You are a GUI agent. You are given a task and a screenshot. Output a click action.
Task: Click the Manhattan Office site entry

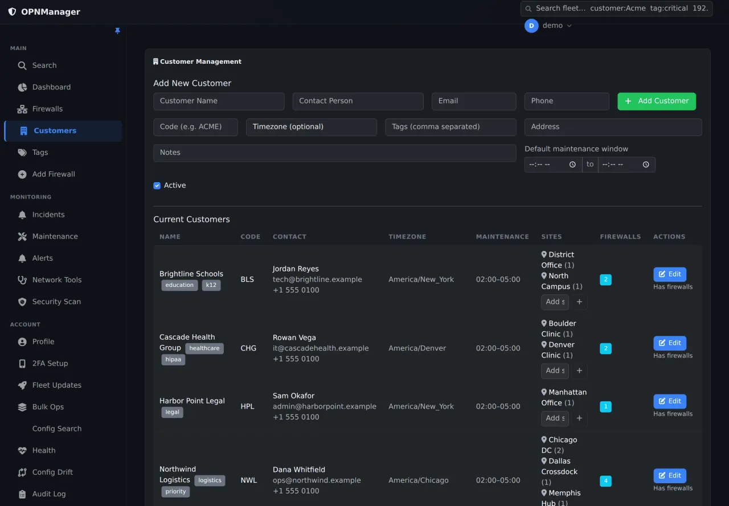[564, 397]
